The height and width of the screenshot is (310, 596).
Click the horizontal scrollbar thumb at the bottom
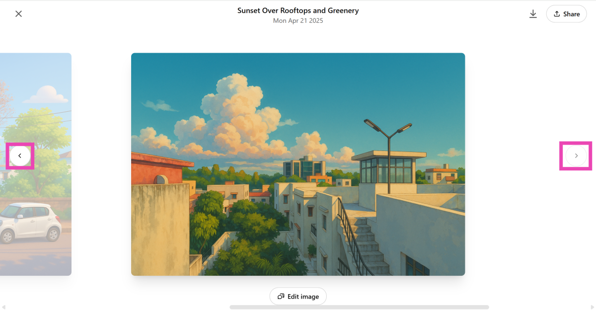click(359, 307)
